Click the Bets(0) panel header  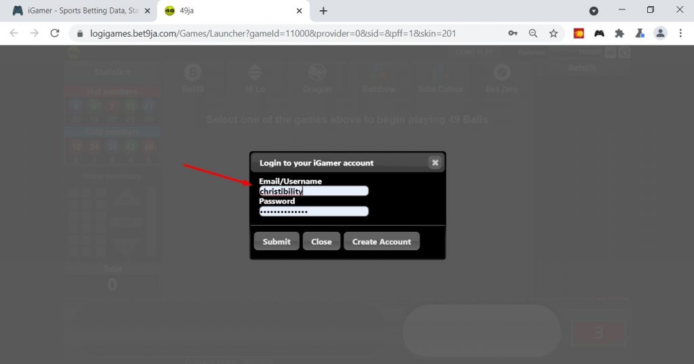pyautogui.click(x=582, y=68)
